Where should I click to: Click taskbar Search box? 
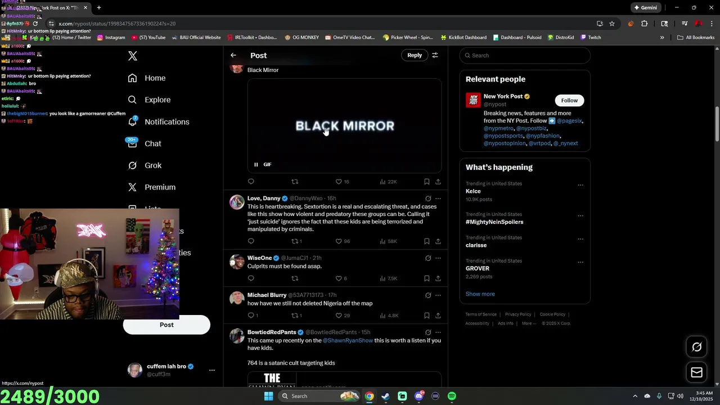click(319, 396)
